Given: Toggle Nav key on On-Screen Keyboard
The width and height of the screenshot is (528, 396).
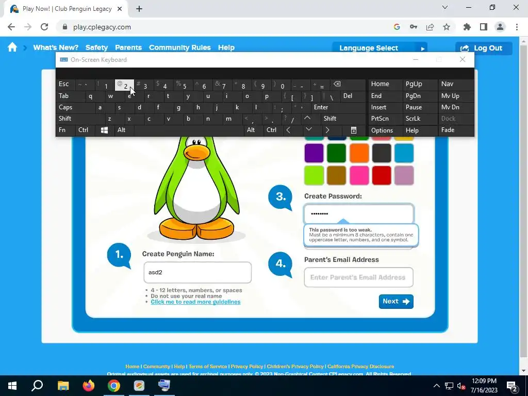Looking at the screenshot, I should (455, 84).
